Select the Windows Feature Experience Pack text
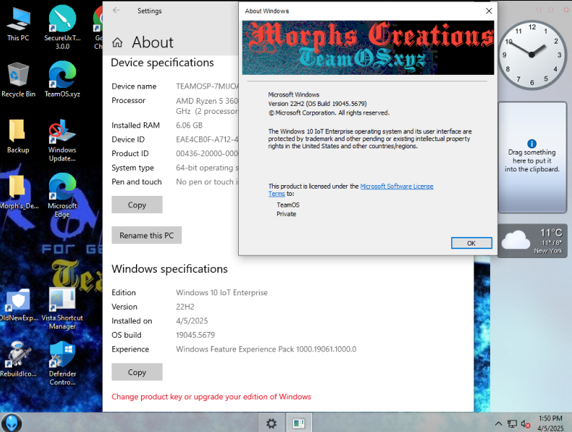 [266, 349]
